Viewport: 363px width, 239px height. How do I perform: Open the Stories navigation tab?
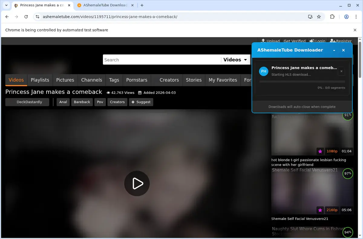pos(194,80)
